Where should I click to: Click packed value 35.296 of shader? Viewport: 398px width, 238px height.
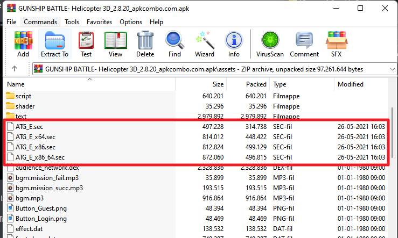click(x=257, y=106)
